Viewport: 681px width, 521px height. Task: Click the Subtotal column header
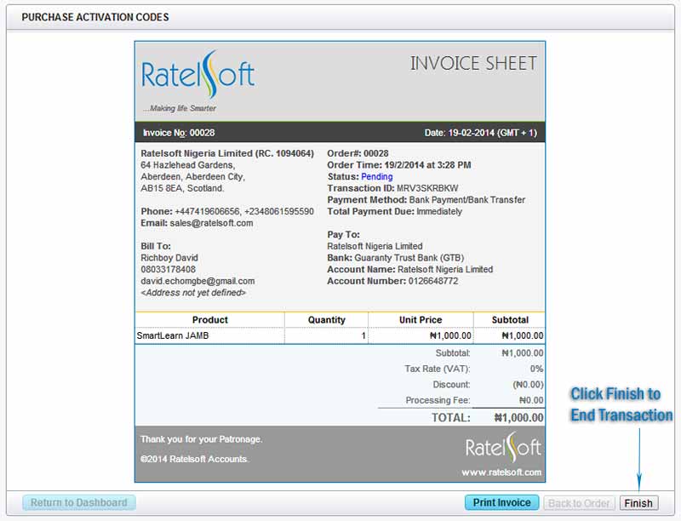coord(509,320)
